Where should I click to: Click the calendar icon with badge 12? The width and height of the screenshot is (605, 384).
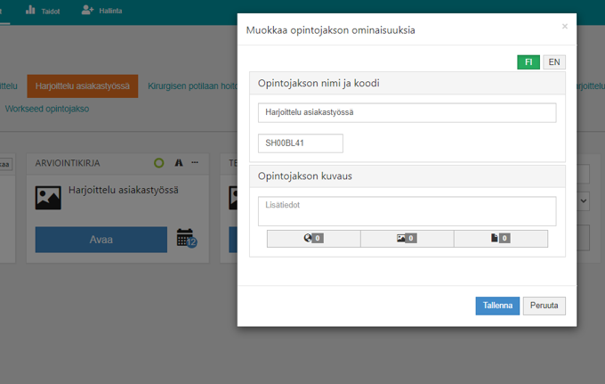click(186, 238)
